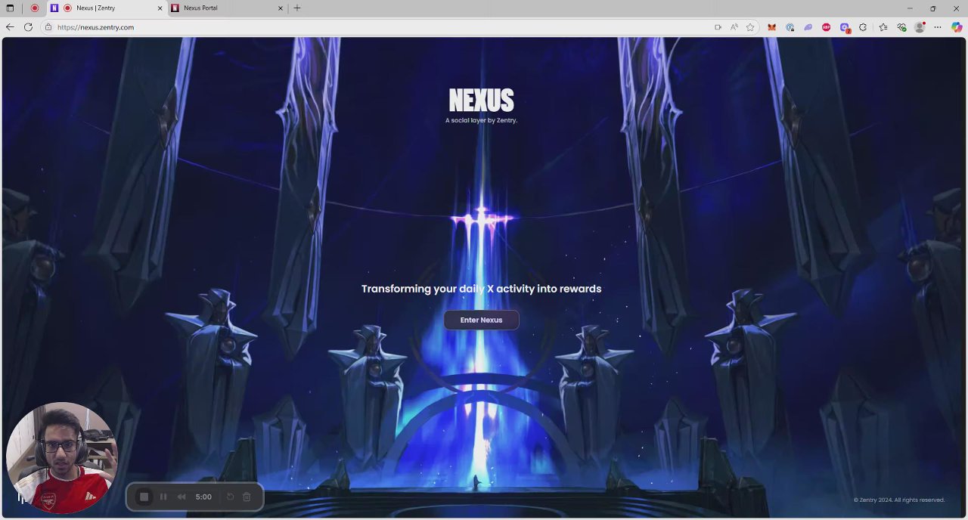
Task: View site information lock icon
Action: coord(48,27)
